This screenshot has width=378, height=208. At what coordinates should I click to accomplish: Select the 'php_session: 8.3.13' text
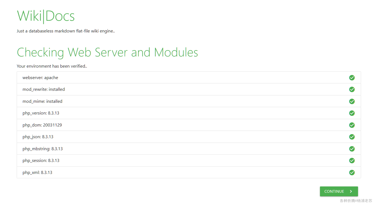coord(41,161)
